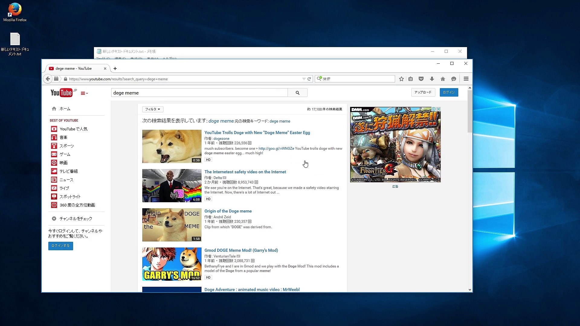Screen dimensions: 580x326
Task: Expand the フィルタ filter dropdown
Action: point(153,109)
